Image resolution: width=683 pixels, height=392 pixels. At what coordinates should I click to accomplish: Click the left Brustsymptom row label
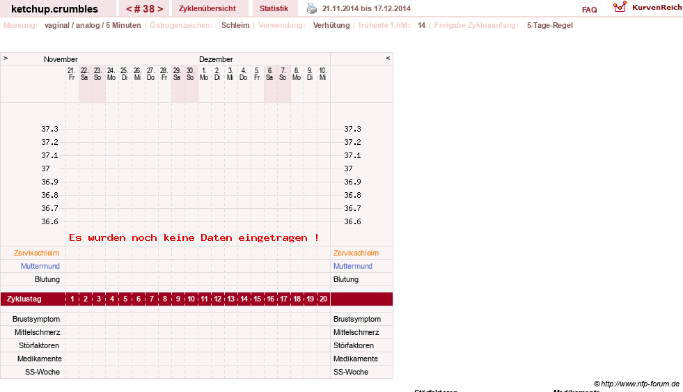coord(36,319)
